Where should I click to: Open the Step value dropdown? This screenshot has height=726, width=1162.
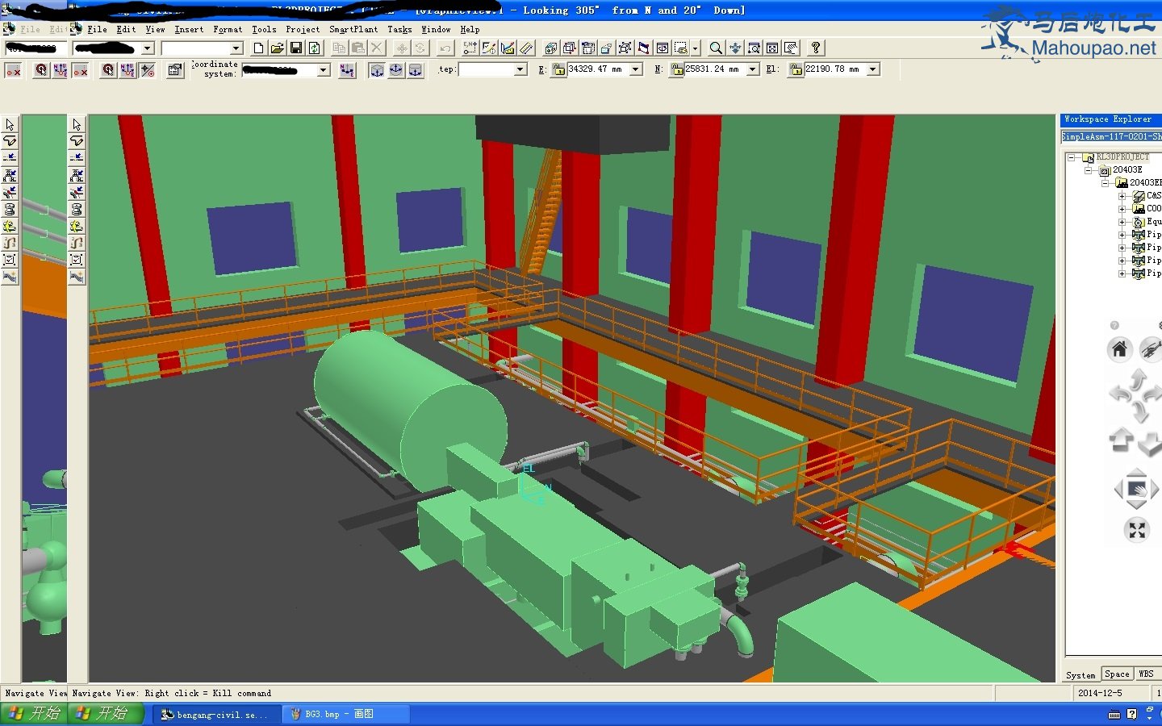[520, 70]
